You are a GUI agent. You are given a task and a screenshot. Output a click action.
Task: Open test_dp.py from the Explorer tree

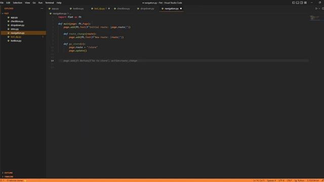(x=16, y=37)
